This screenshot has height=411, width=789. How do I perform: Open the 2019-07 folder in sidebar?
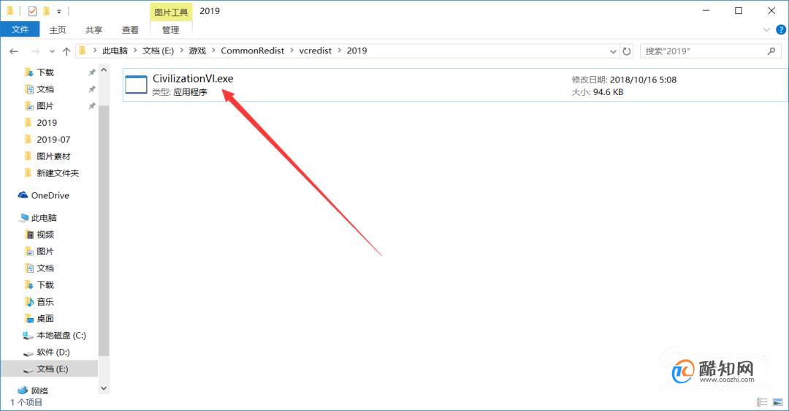coord(53,140)
